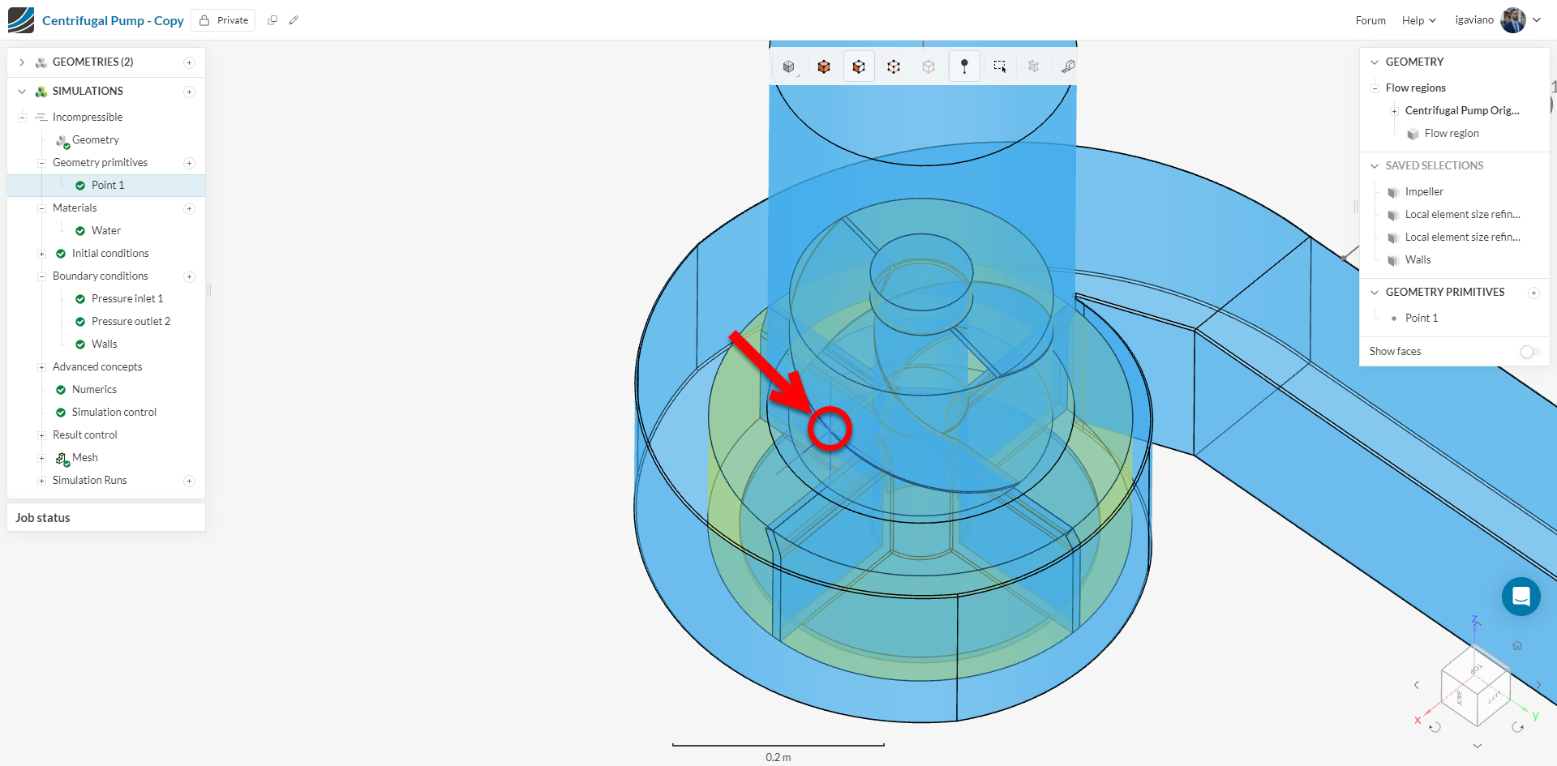Activate volume selection mode in viewer toolbar
The width and height of the screenshot is (1557, 766).
click(x=824, y=66)
